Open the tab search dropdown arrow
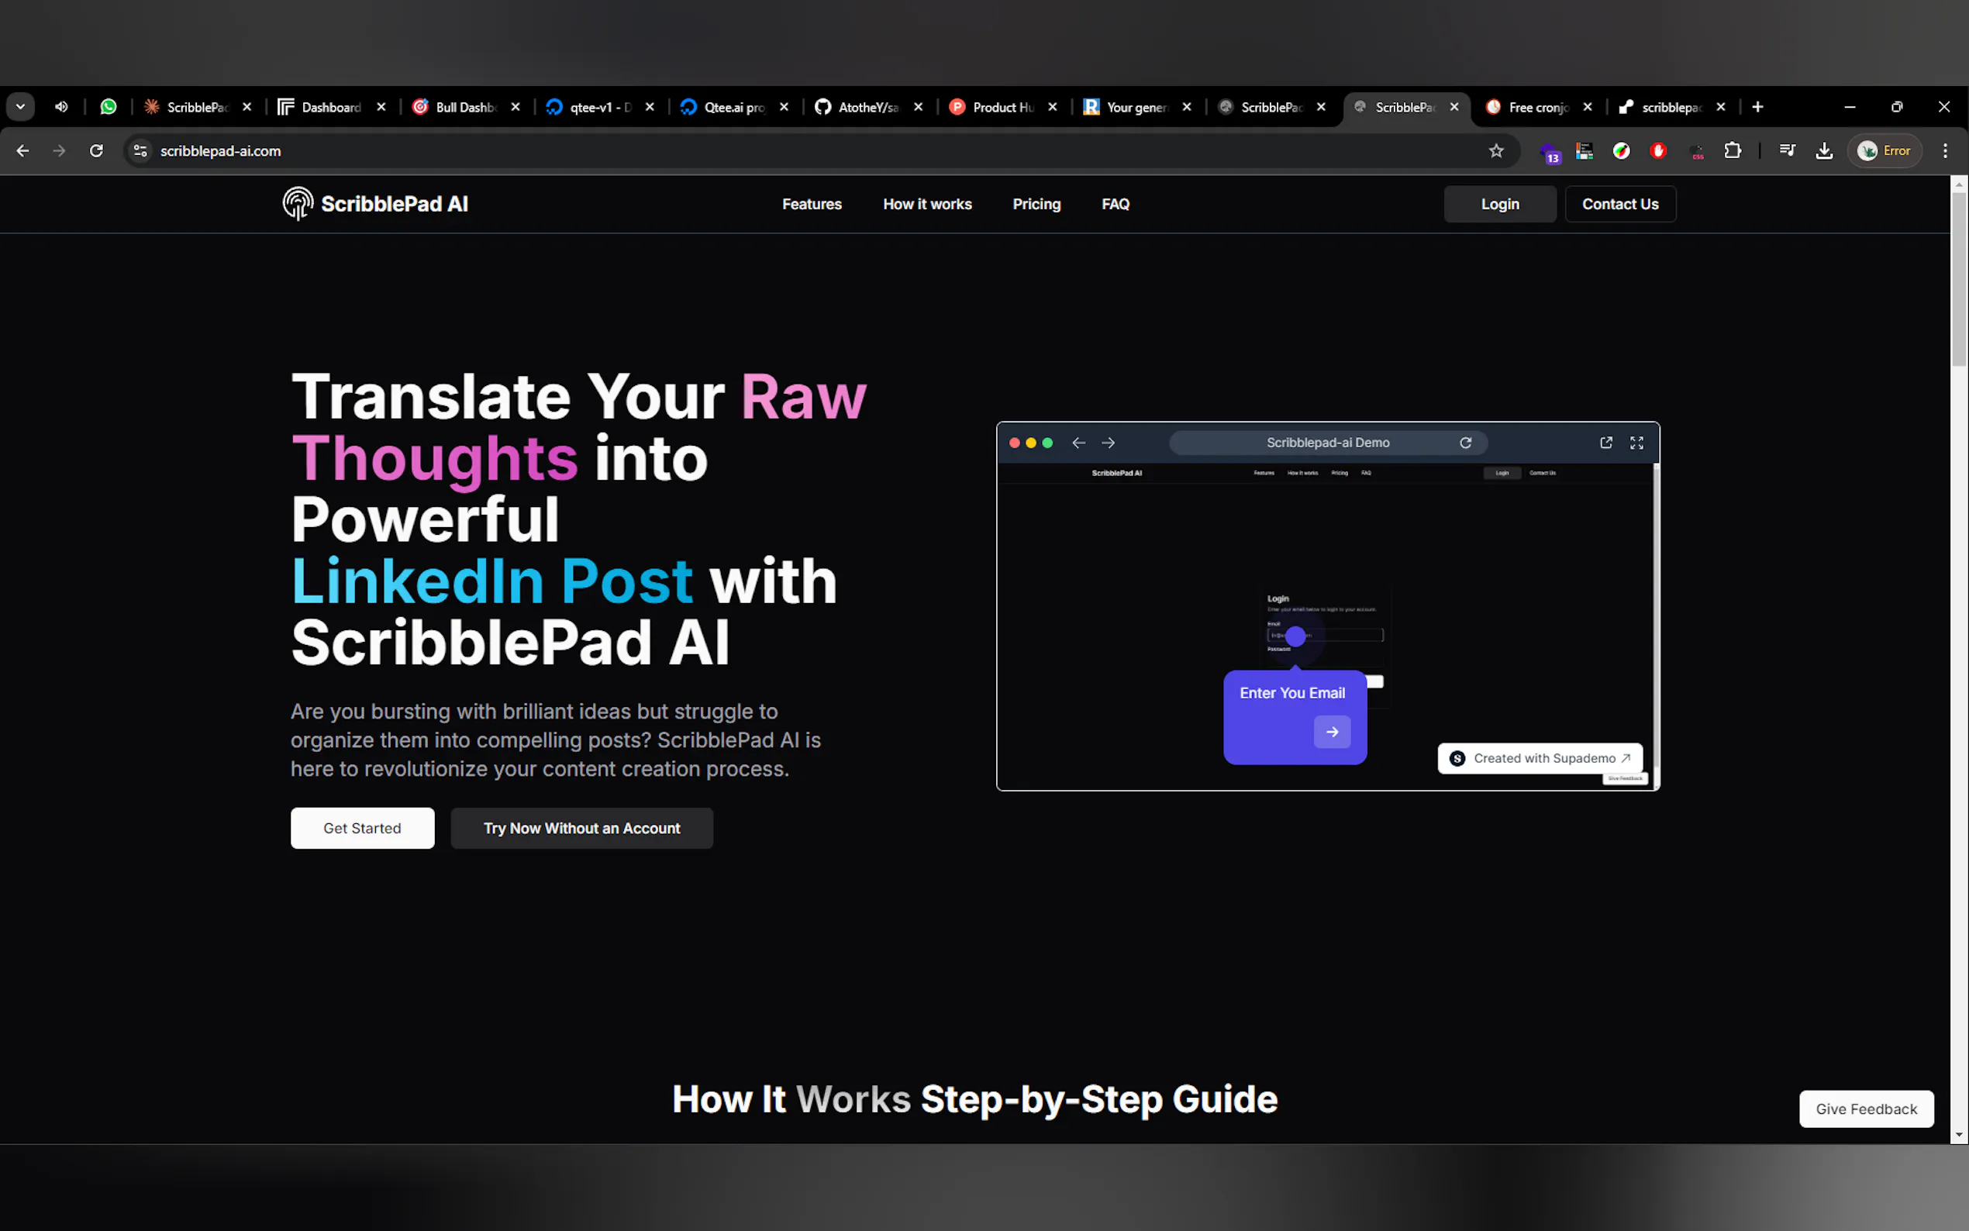The image size is (1969, 1231). [x=20, y=107]
